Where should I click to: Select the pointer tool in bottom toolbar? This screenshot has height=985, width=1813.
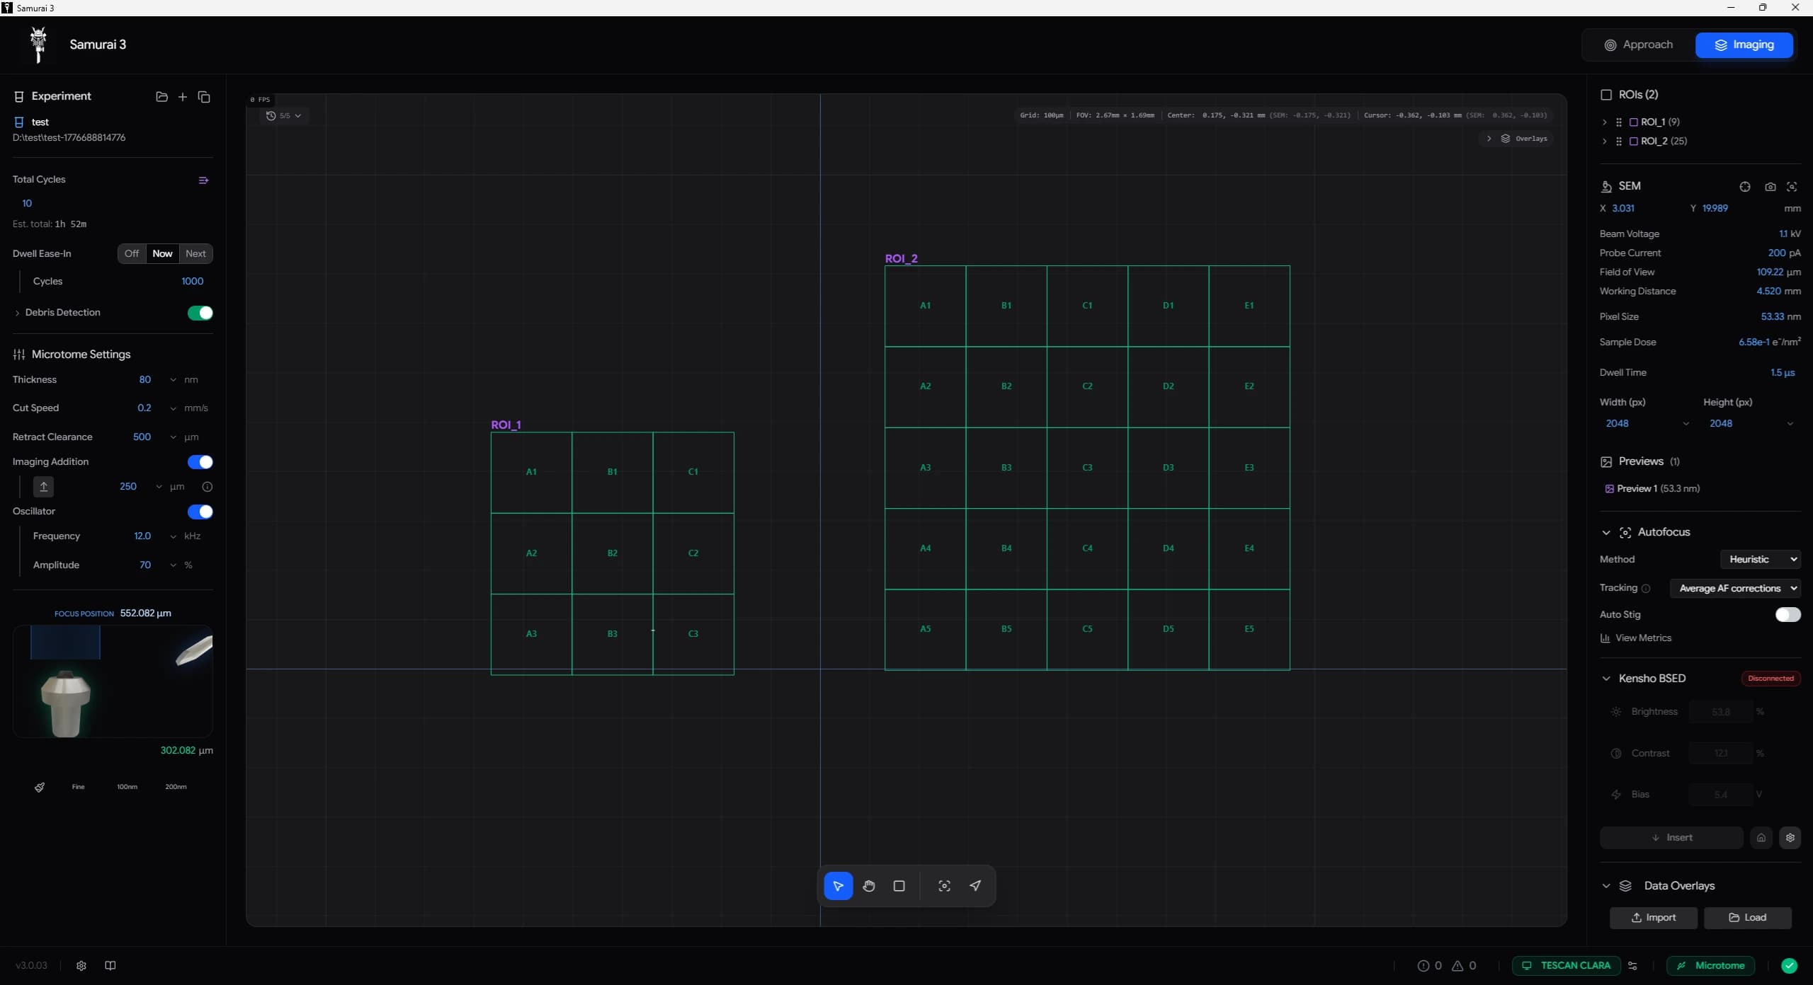(838, 886)
